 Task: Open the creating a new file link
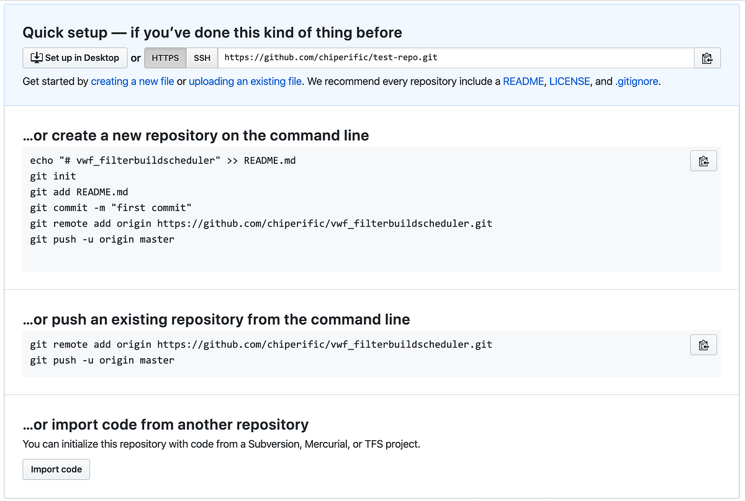[132, 81]
